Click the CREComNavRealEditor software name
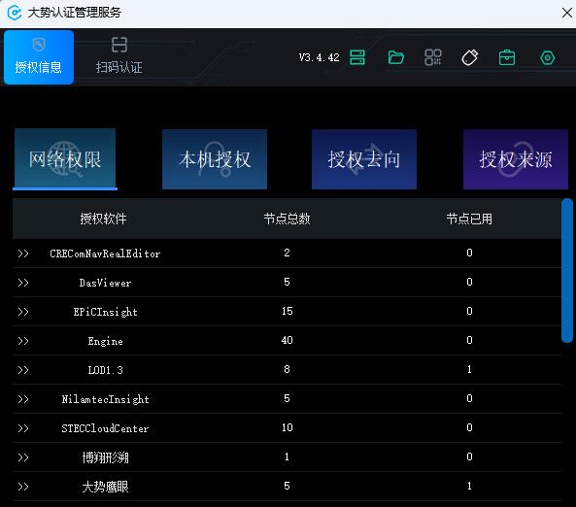This screenshot has height=507, width=576. coord(105,253)
